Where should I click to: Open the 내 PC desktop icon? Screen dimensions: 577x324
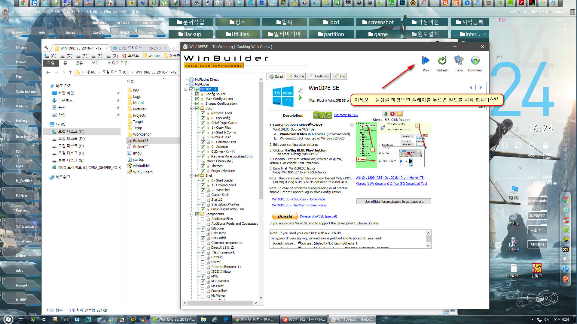[x=514, y=192]
